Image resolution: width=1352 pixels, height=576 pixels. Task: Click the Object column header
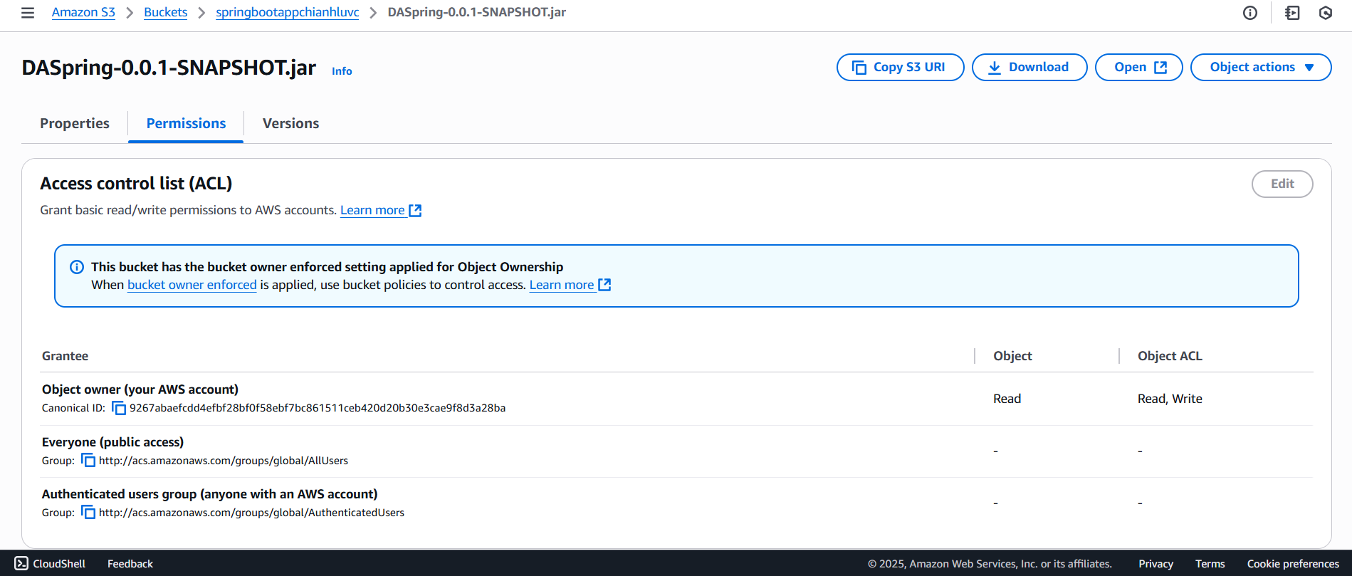[x=1012, y=356]
